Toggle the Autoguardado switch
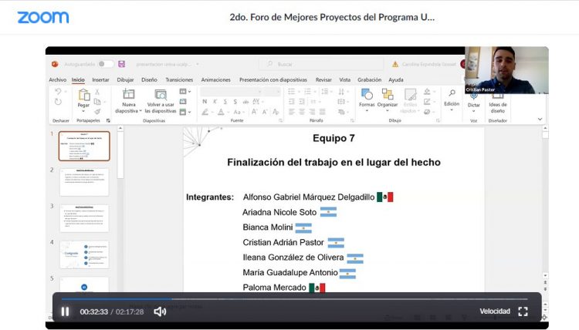 click(x=105, y=64)
